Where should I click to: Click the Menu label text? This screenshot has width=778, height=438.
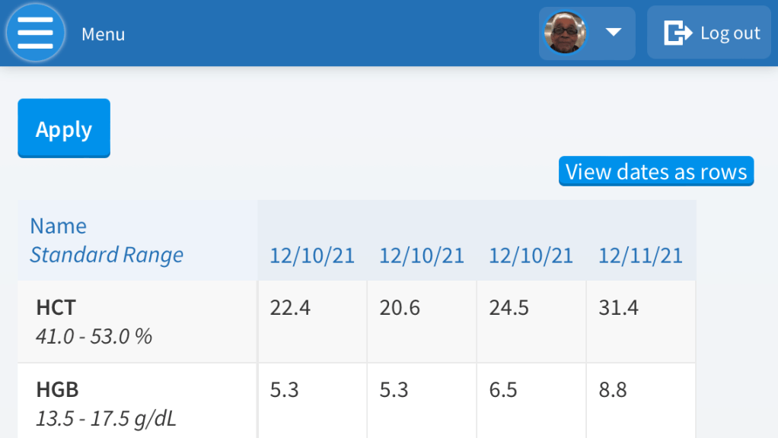click(103, 34)
